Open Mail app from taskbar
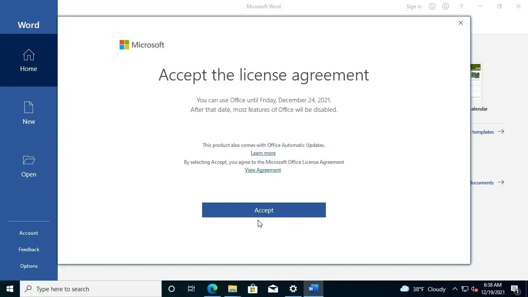The image size is (528, 297). 273,289
